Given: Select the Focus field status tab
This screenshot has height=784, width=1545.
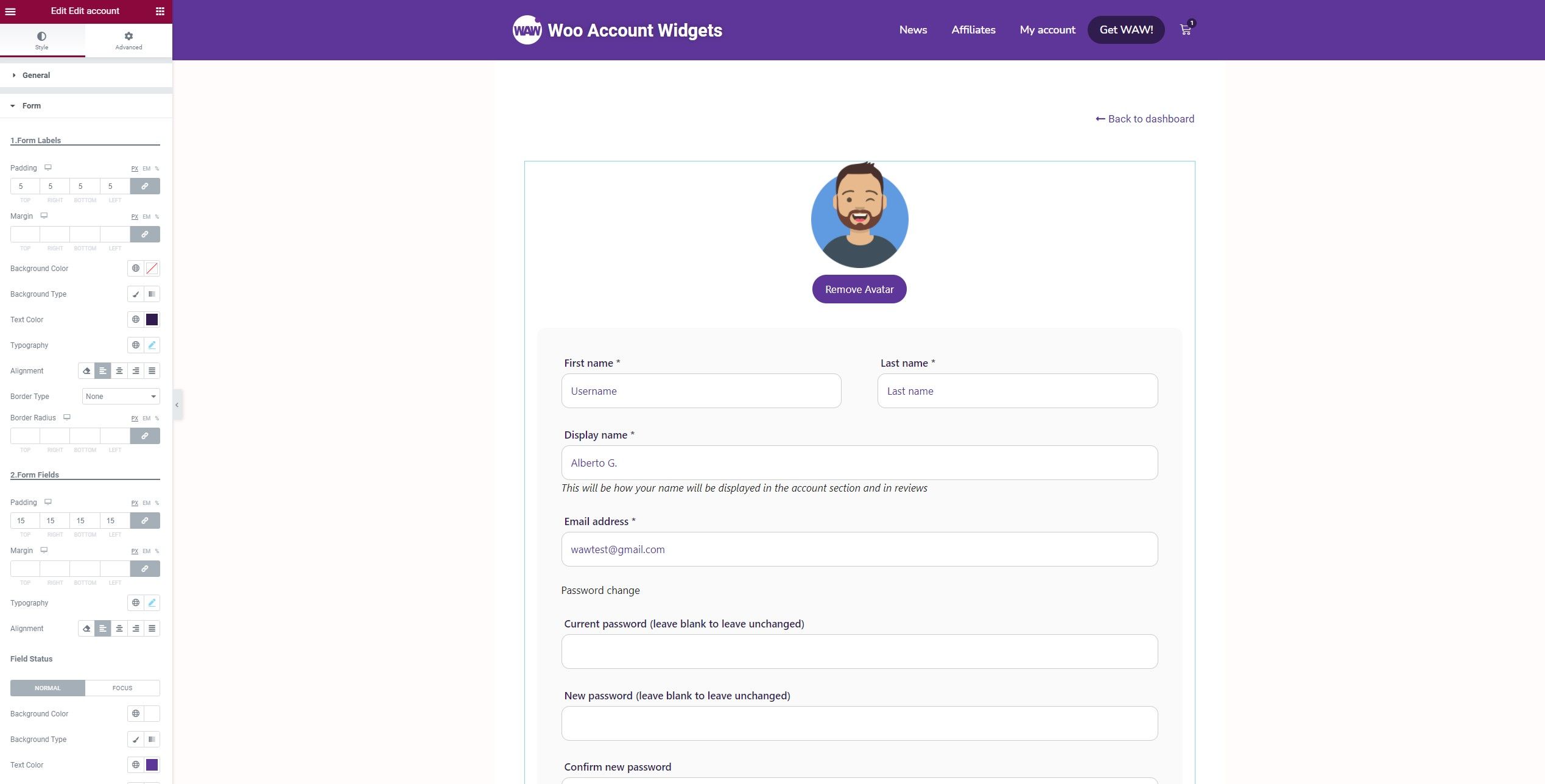Looking at the screenshot, I should pos(122,688).
